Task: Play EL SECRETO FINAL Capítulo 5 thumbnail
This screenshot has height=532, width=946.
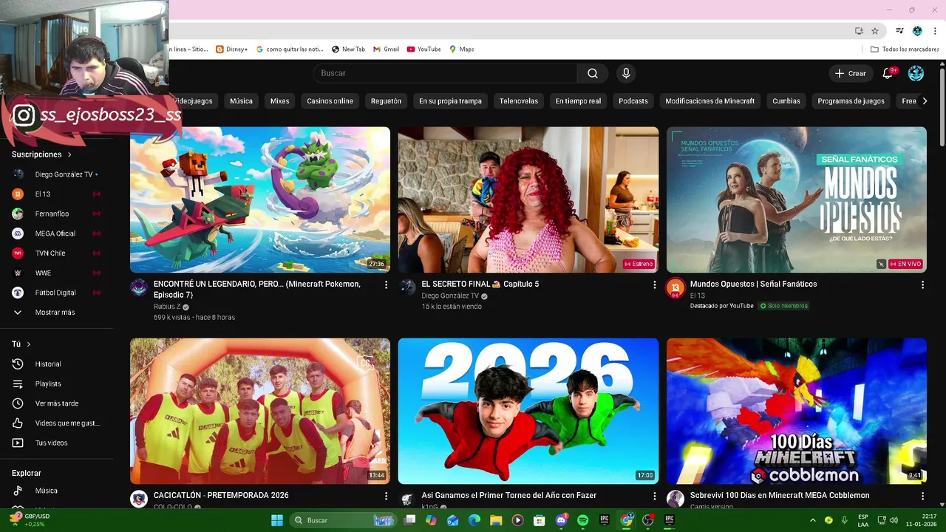Action: click(x=528, y=199)
